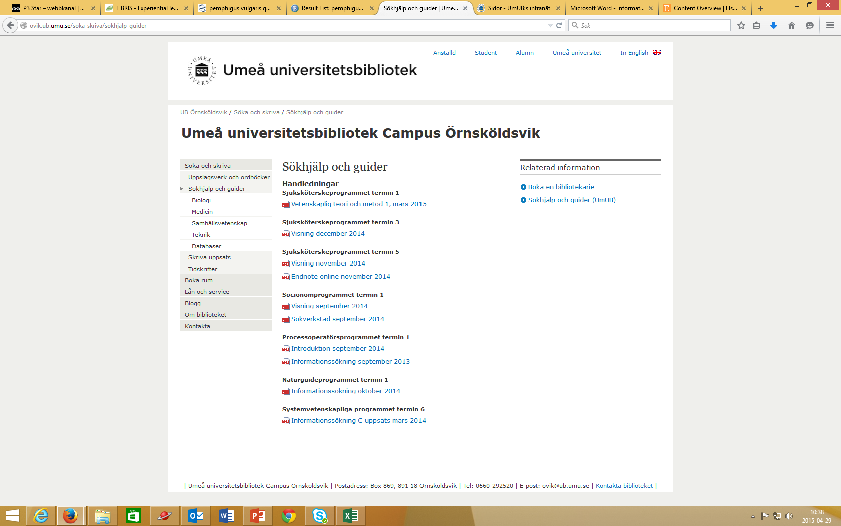Screen dimensions: 841x526
Task: Click PDF icon beside Vetenskaplig teori och metod
Action: (x=286, y=204)
